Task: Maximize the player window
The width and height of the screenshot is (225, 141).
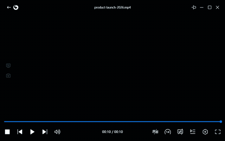Action: pos(210,7)
